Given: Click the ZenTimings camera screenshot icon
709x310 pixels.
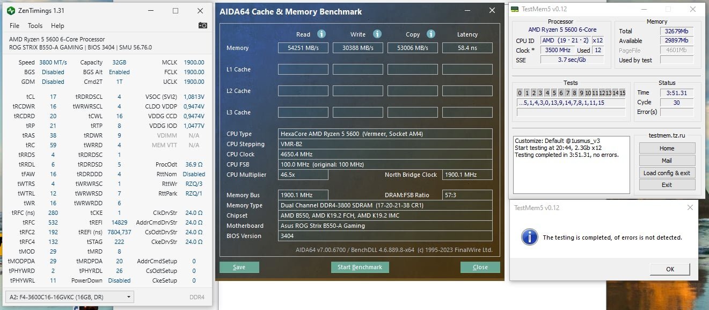Looking at the screenshot, I should point(202,25).
